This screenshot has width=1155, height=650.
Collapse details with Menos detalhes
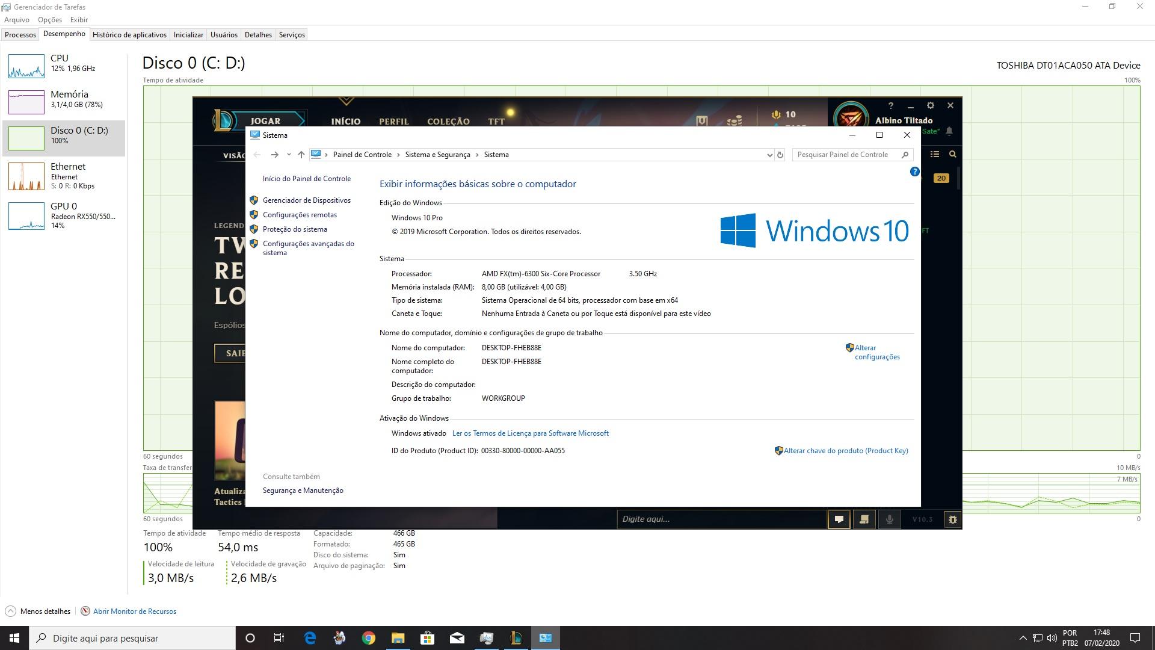click(37, 611)
